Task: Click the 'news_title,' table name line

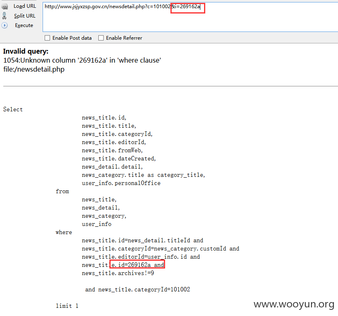Action: click(x=99, y=199)
